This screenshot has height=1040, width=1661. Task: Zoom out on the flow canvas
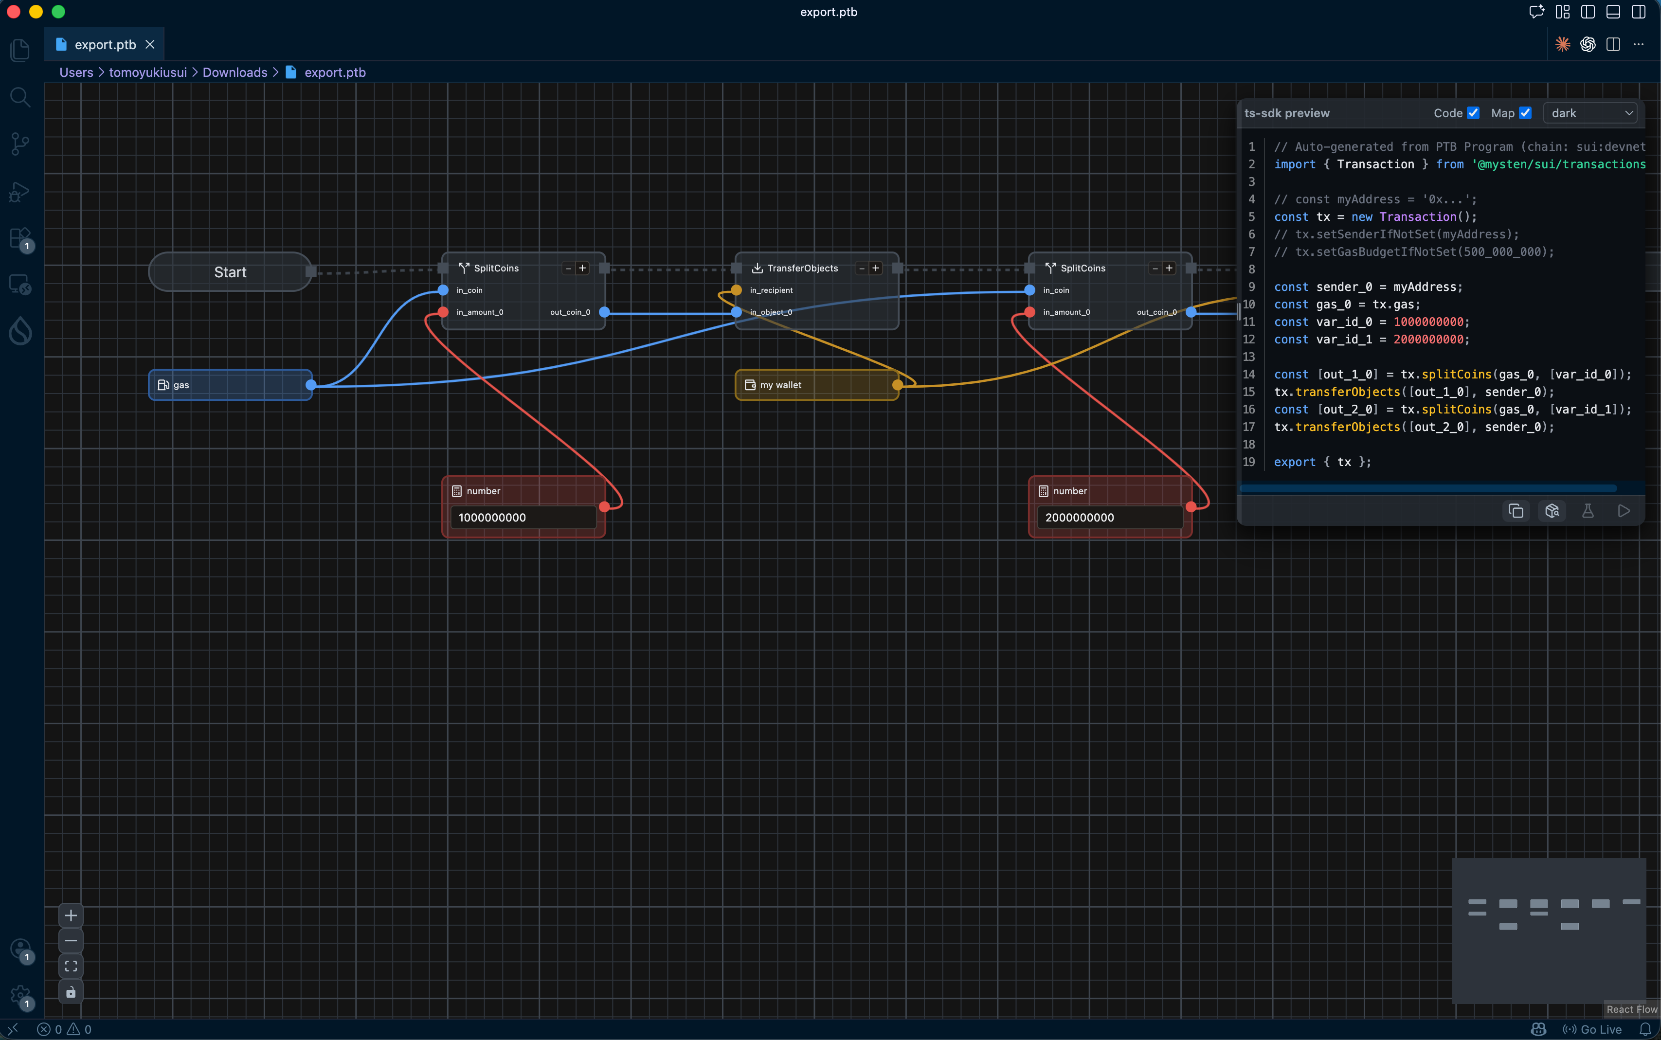click(x=71, y=941)
